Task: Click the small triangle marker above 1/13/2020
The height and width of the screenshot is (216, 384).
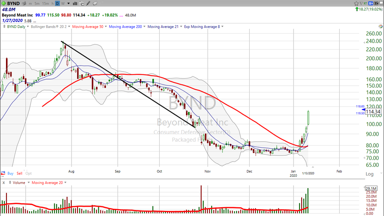Action: click(313, 167)
